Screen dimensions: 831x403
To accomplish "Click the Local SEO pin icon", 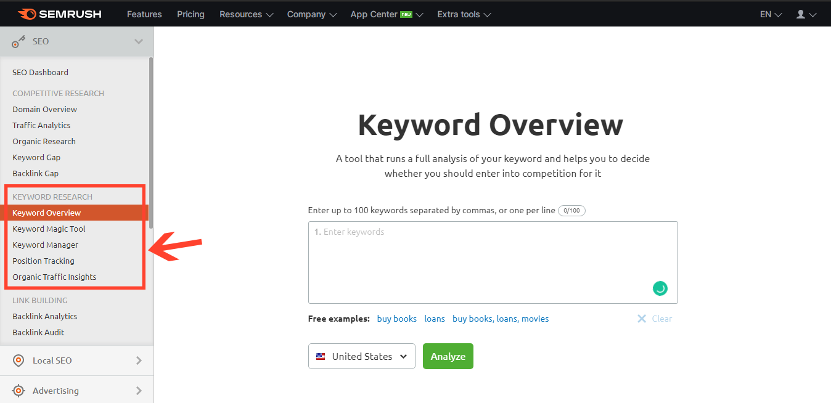I will tap(18, 360).
